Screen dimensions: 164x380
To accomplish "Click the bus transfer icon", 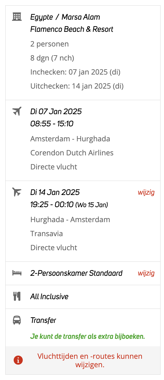I will (x=17, y=320).
